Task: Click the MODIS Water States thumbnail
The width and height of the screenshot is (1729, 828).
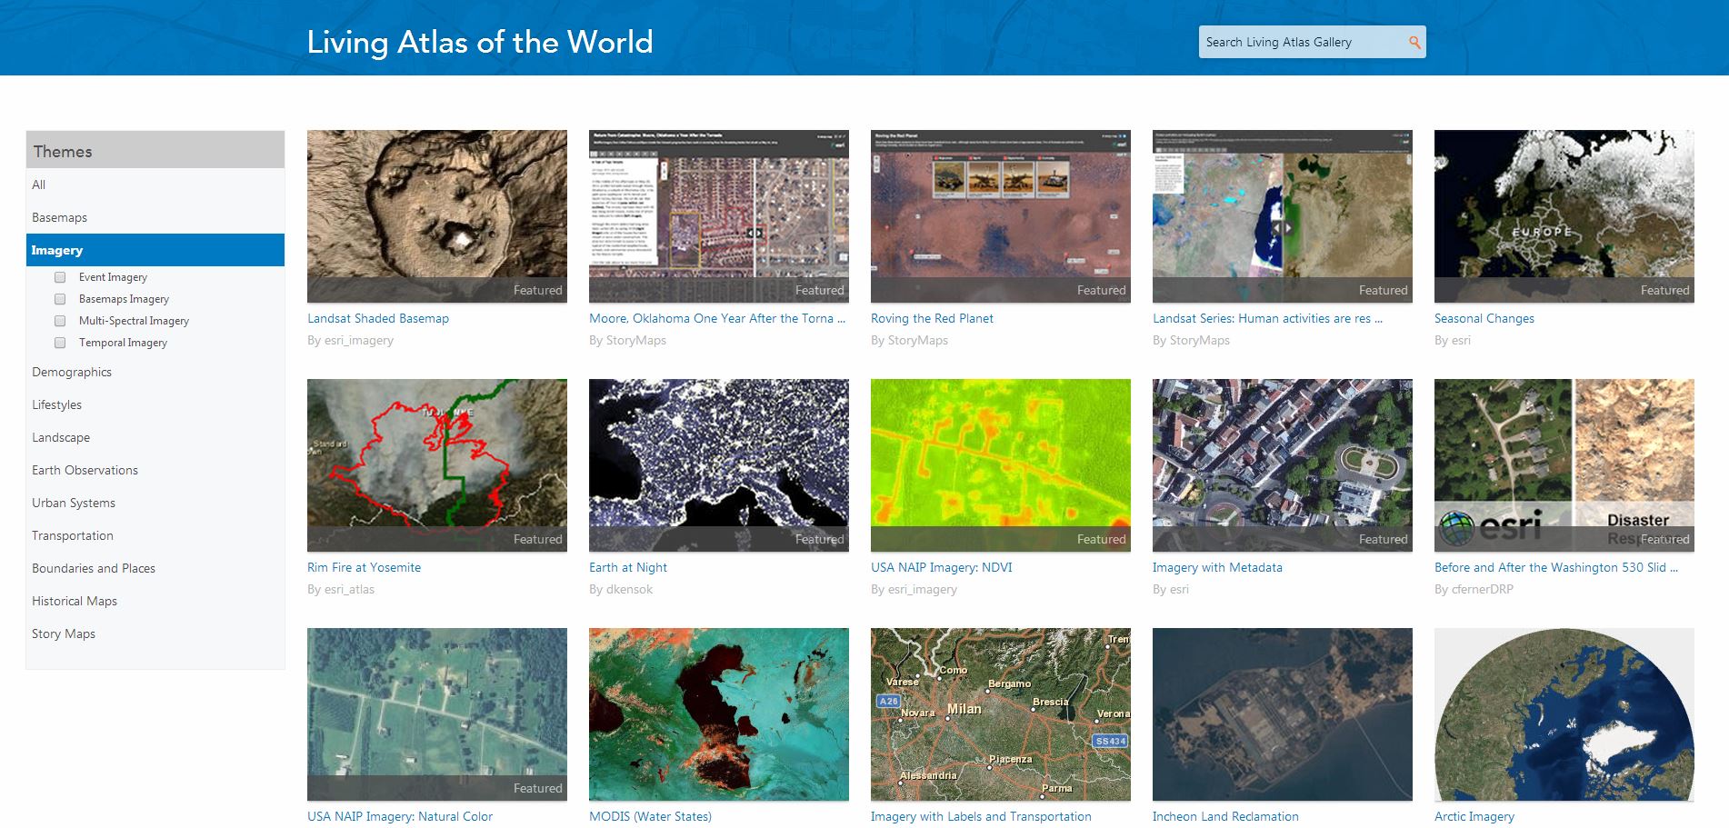Action: (x=719, y=714)
